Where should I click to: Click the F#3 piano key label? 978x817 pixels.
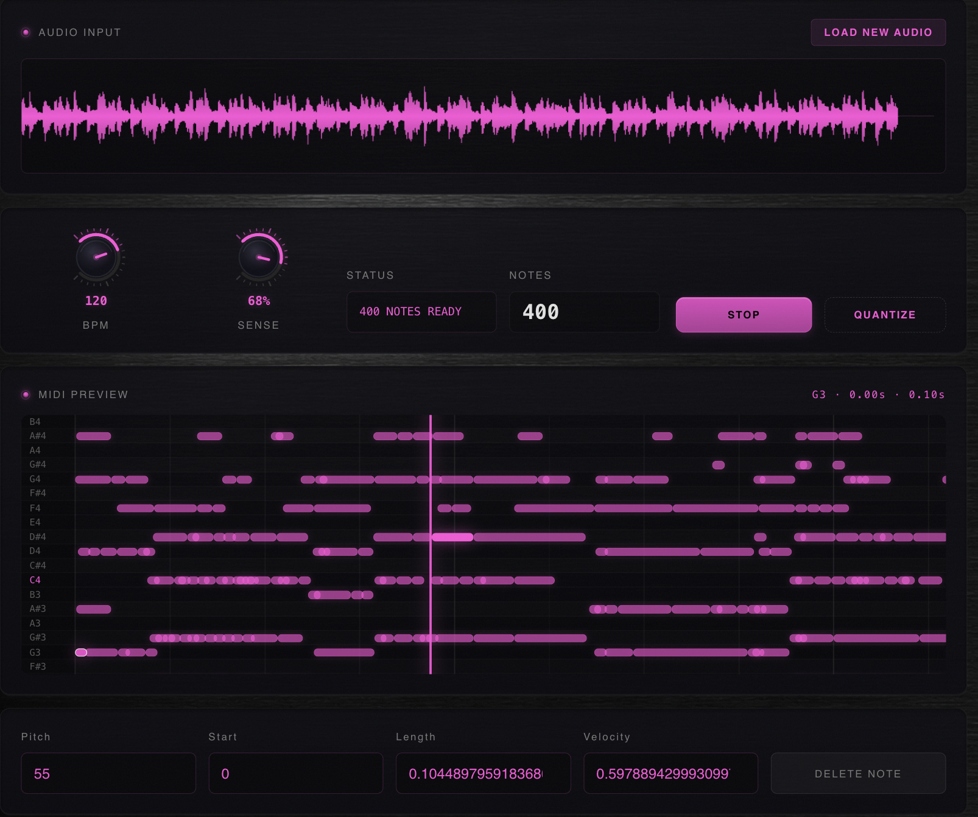pyautogui.click(x=38, y=667)
